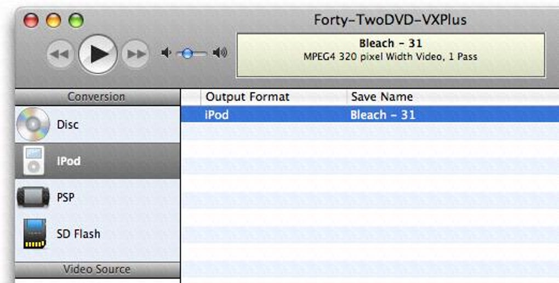The width and height of the screenshot is (559, 283).
Task: Click the Conversion section header
Action: click(x=96, y=97)
